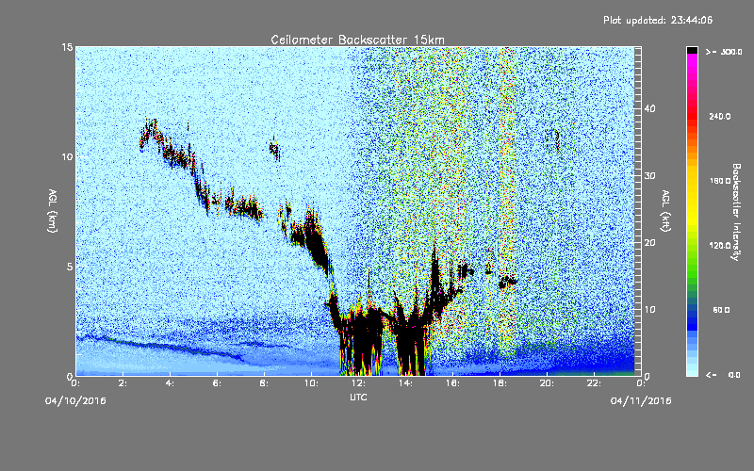
Task: Click the "14:" hour tick label
Action: [405, 383]
